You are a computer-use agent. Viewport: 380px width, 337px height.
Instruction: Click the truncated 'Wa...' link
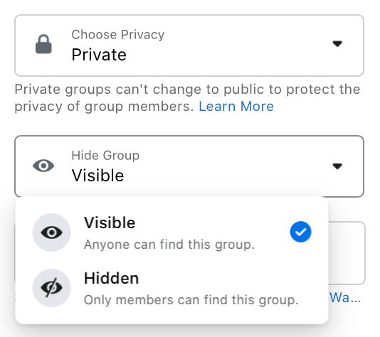pos(345,297)
